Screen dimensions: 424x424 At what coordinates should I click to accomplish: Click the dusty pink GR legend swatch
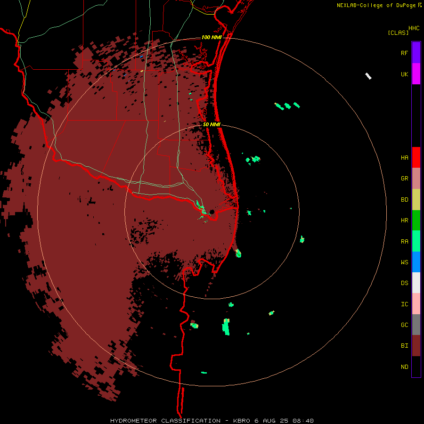point(416,179)
